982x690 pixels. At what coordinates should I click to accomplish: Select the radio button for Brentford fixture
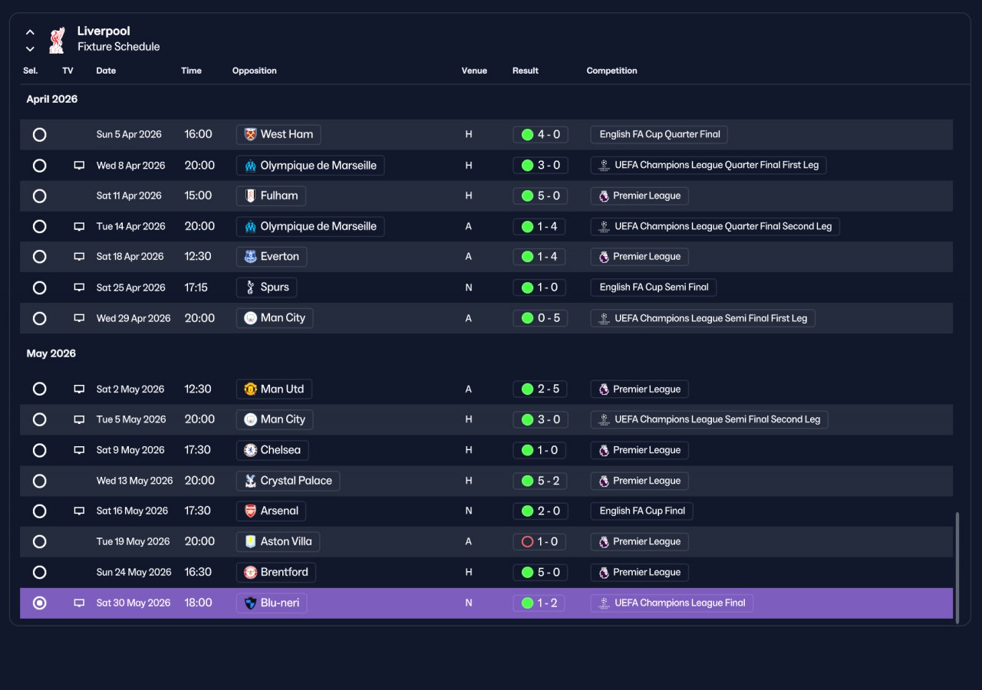pyautogui.click(x=40, y=573)
